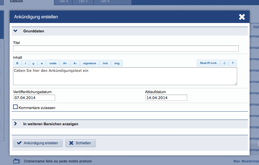
Task: Switch to the Dateien tab
Action: coord(16,1)
